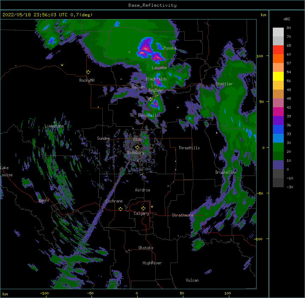This screenshot has width=305, height=298.
Task: Click the Olds city label
Action: click(x=137, y=139)
